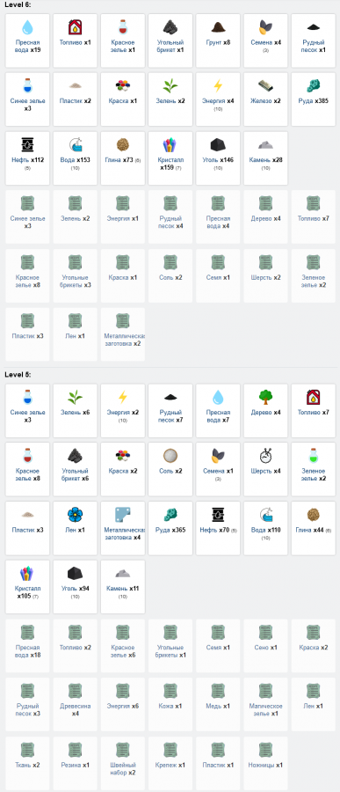
Task: Click the Кристалл x159 crystal icon
Action: 170,145
